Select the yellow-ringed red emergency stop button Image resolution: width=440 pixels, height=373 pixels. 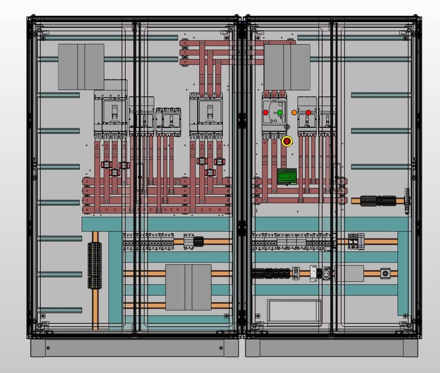287,141
